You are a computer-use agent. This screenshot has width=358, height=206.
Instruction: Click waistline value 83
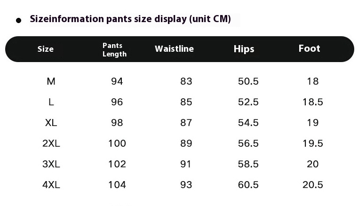pyautogui.click(x=186, y=81)
